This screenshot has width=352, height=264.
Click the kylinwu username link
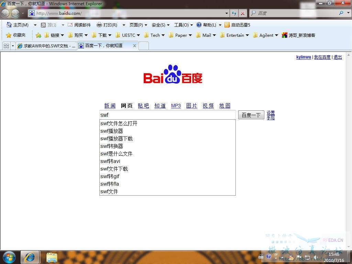click(x=304, y=57)
